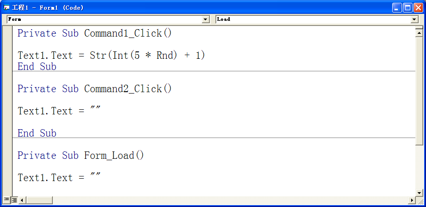Image resolution: width=426 pixels, height=207 pixels.
Task: Switch to Full Module View
Action: (x=14, y=201)
